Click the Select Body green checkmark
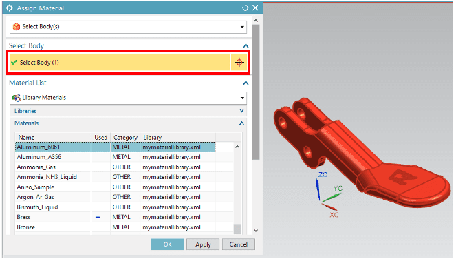Viewport: 456px width, 261px height. [14, 63]
